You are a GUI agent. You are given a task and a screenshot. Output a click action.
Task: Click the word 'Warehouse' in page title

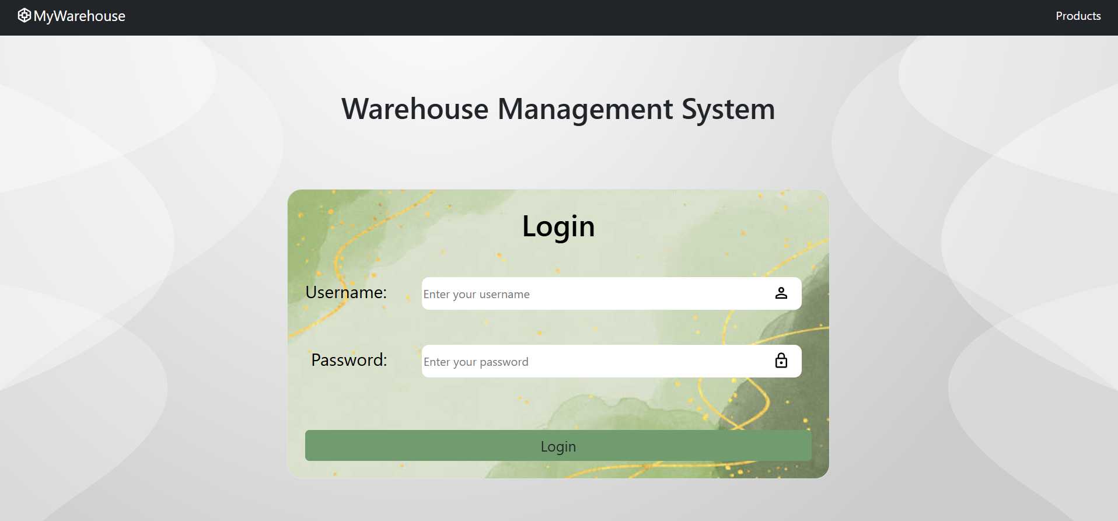click(x=415, y=109)
